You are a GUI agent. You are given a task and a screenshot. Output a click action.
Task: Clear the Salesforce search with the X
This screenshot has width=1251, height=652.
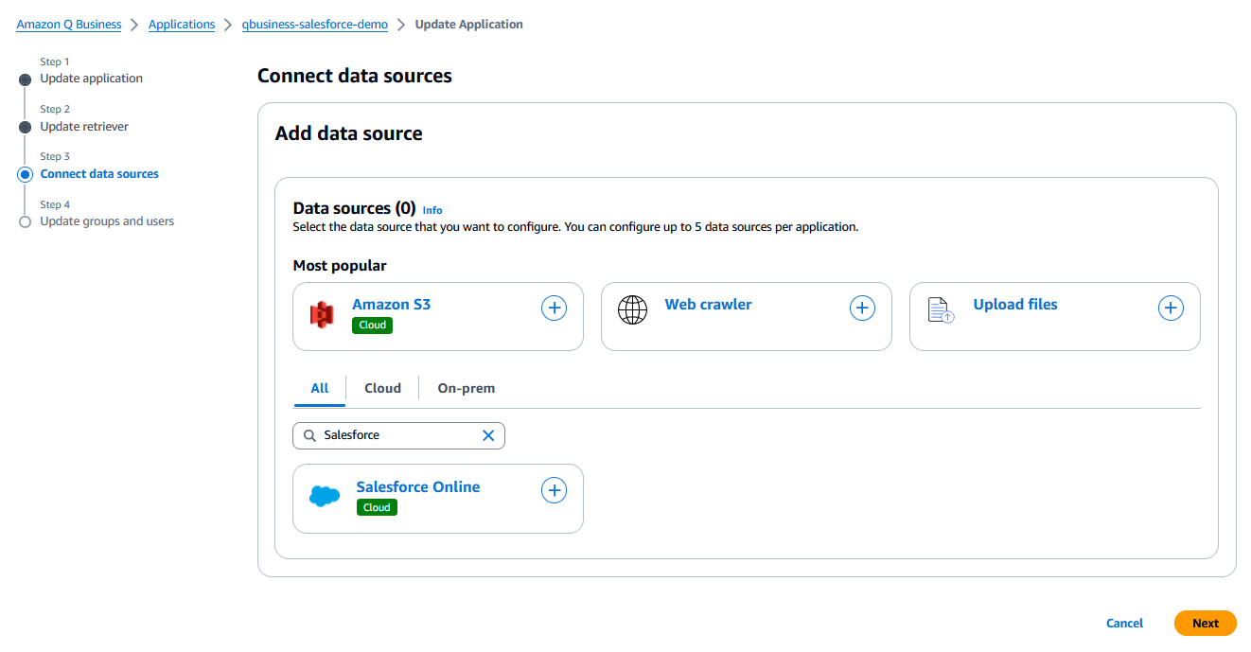pos(488,434)
